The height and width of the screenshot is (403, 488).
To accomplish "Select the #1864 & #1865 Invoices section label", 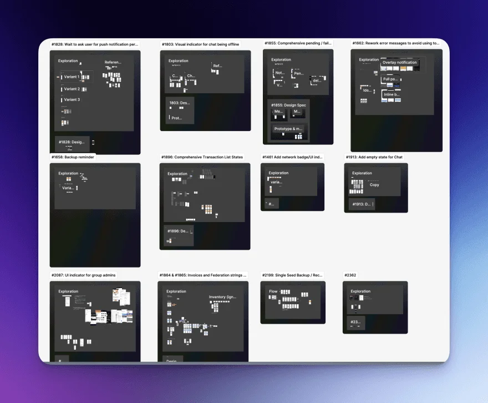I will (x=202, y=275).
